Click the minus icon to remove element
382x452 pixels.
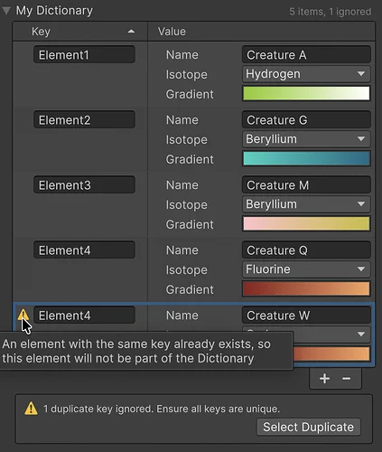pyautogui.click(x=347, y=379)
